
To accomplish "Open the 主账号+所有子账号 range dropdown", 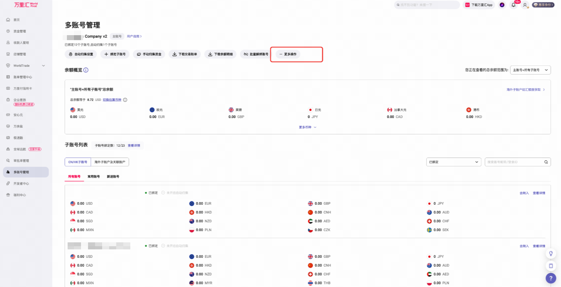I will point(530,70).
